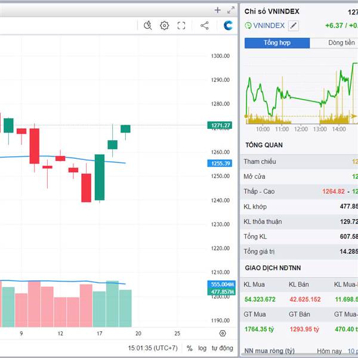358x358 pixels.
Task: Share the chart via share icon
Action: click(205, 26)
